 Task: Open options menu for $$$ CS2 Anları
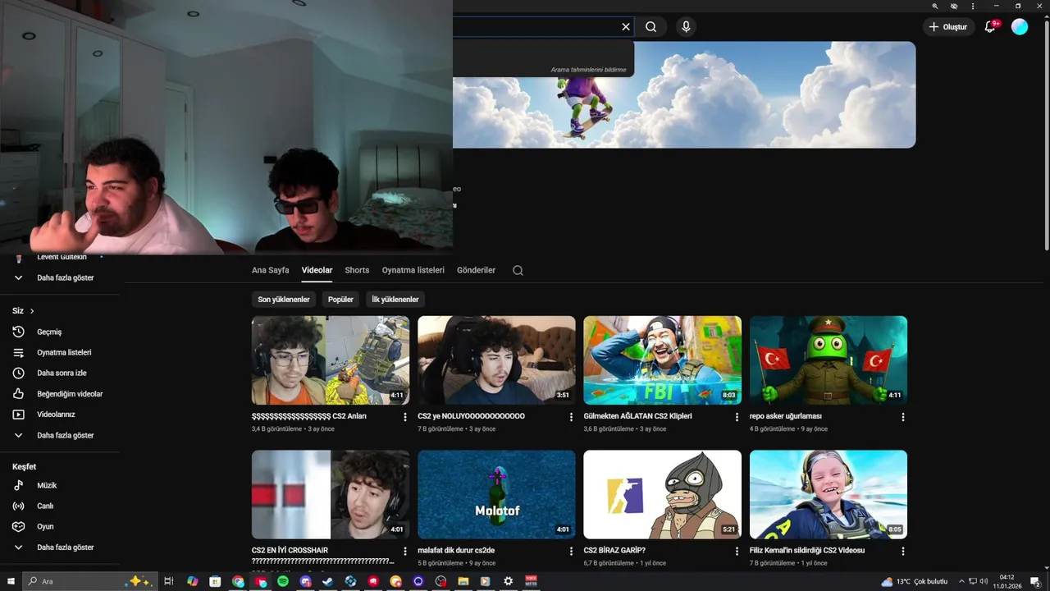(405, 417)
